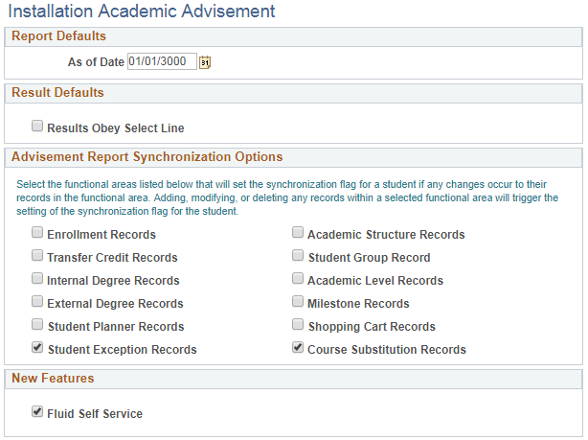Check the Enrollment Records option
This screenshot has width=588, height=440.
pos(37,233)
